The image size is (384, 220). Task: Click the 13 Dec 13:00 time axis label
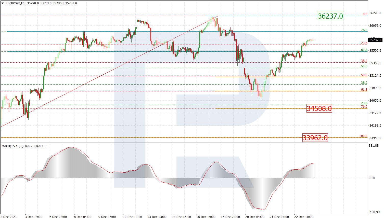(x=157, y=217)
